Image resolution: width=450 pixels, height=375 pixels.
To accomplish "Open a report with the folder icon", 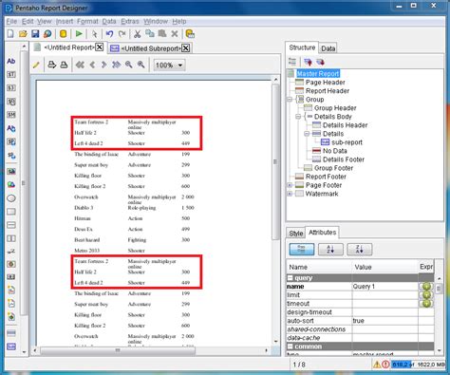I will pyautogui.click(x=23, y=34).
